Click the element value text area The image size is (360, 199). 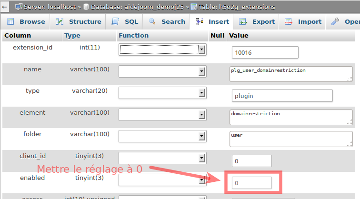[290, 117]
